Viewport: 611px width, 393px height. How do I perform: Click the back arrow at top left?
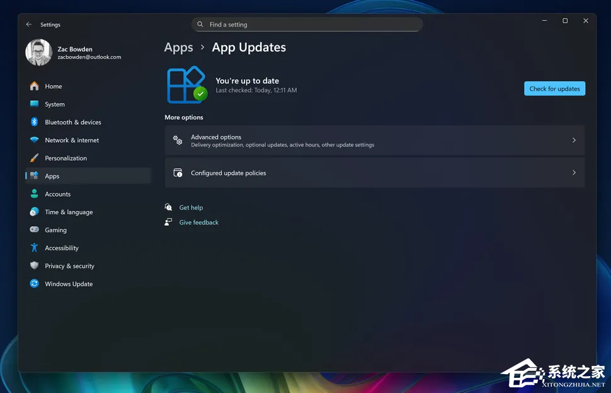pos(28,24)
